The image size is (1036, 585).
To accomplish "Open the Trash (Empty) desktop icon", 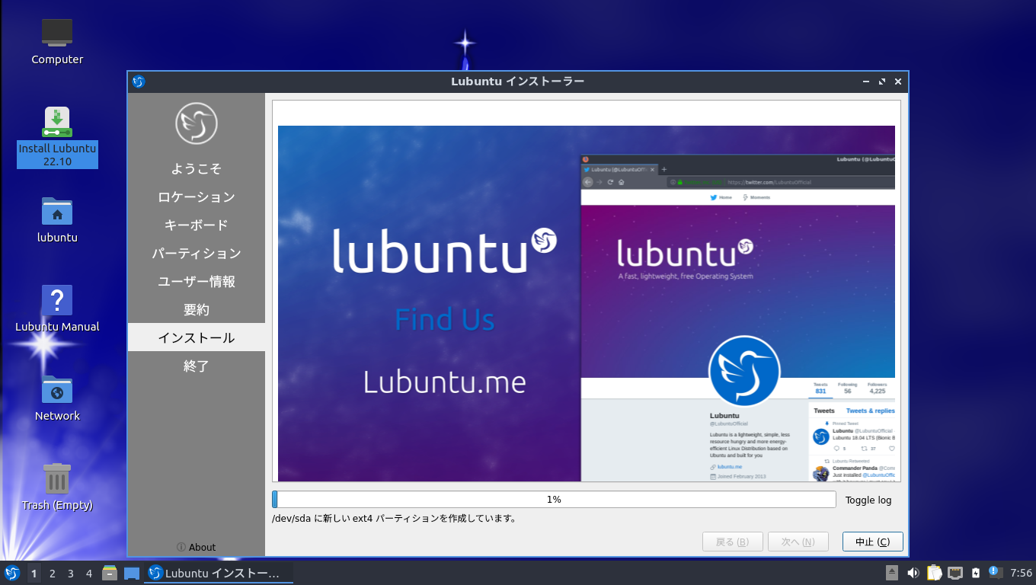I will [57, 487].
